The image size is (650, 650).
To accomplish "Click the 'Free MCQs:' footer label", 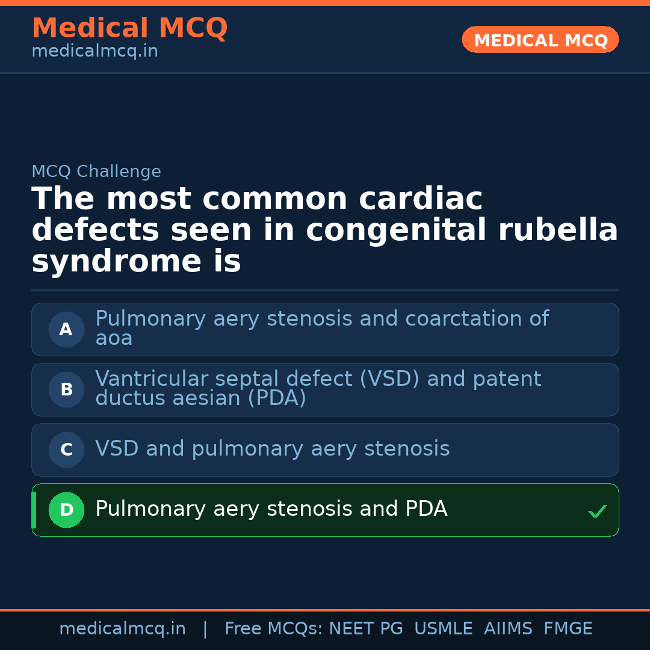I will 273,629.
